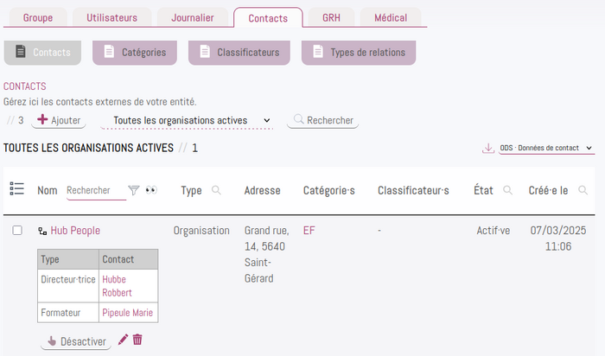Open the Catégories sub-page button
The height and width of the screenshot is (356, 605).
(x=135, y=53)
